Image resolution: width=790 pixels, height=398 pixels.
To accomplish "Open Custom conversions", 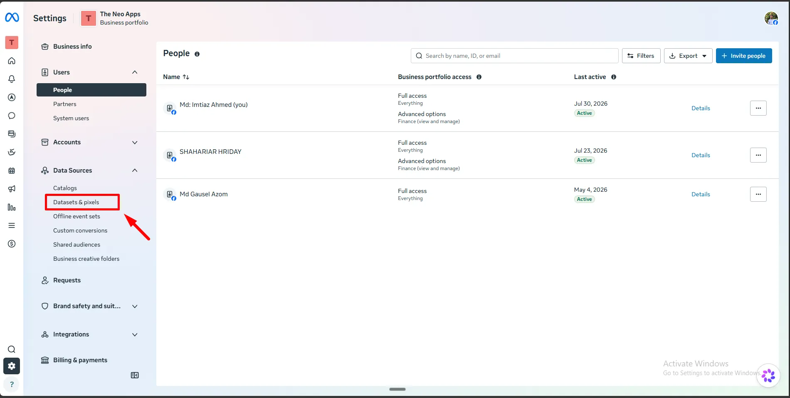I will [x=80, y=230].
